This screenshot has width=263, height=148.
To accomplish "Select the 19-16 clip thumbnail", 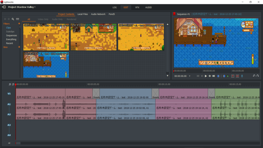I will pyautogui.click(x=46, y=37).
